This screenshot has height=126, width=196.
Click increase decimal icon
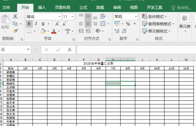tap(117, 31)
